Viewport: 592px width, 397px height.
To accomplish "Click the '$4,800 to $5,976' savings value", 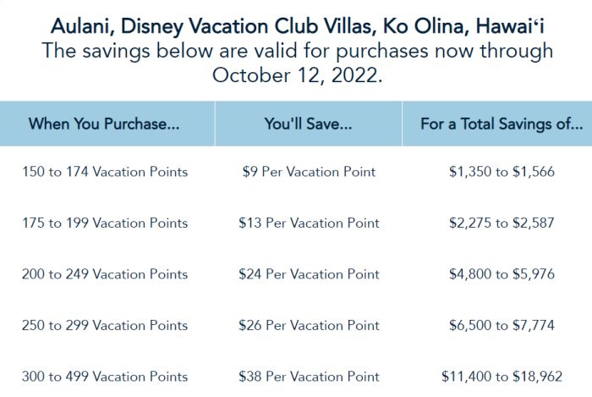I will click(502, 274).
